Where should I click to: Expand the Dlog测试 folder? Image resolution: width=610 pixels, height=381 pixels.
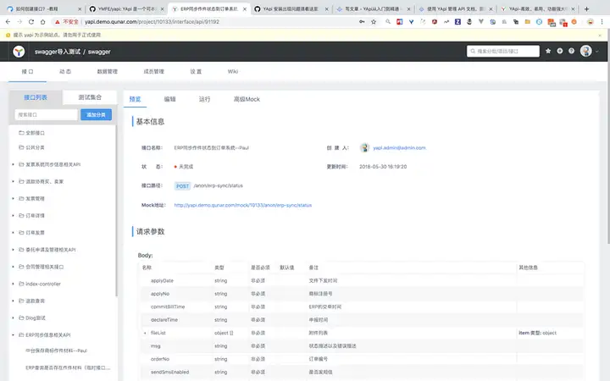click(x=13, y=317)
